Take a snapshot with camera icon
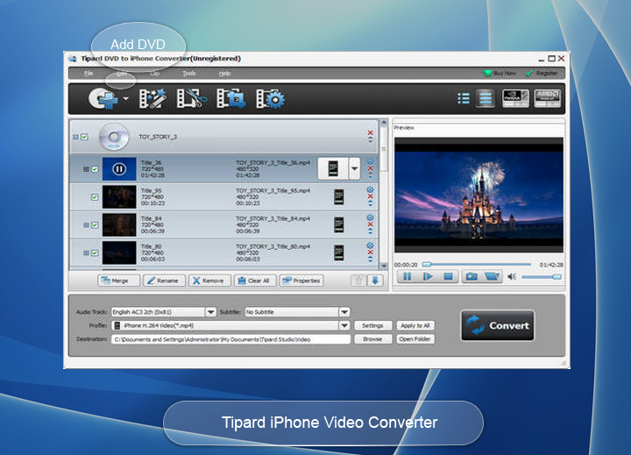631x455 pixels. [x=471, y=277]
